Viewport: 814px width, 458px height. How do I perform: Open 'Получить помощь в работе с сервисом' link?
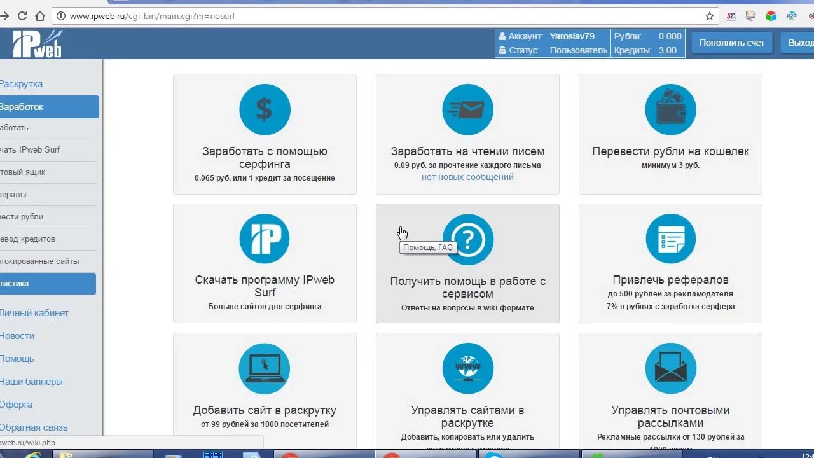(x=467, y=288)
